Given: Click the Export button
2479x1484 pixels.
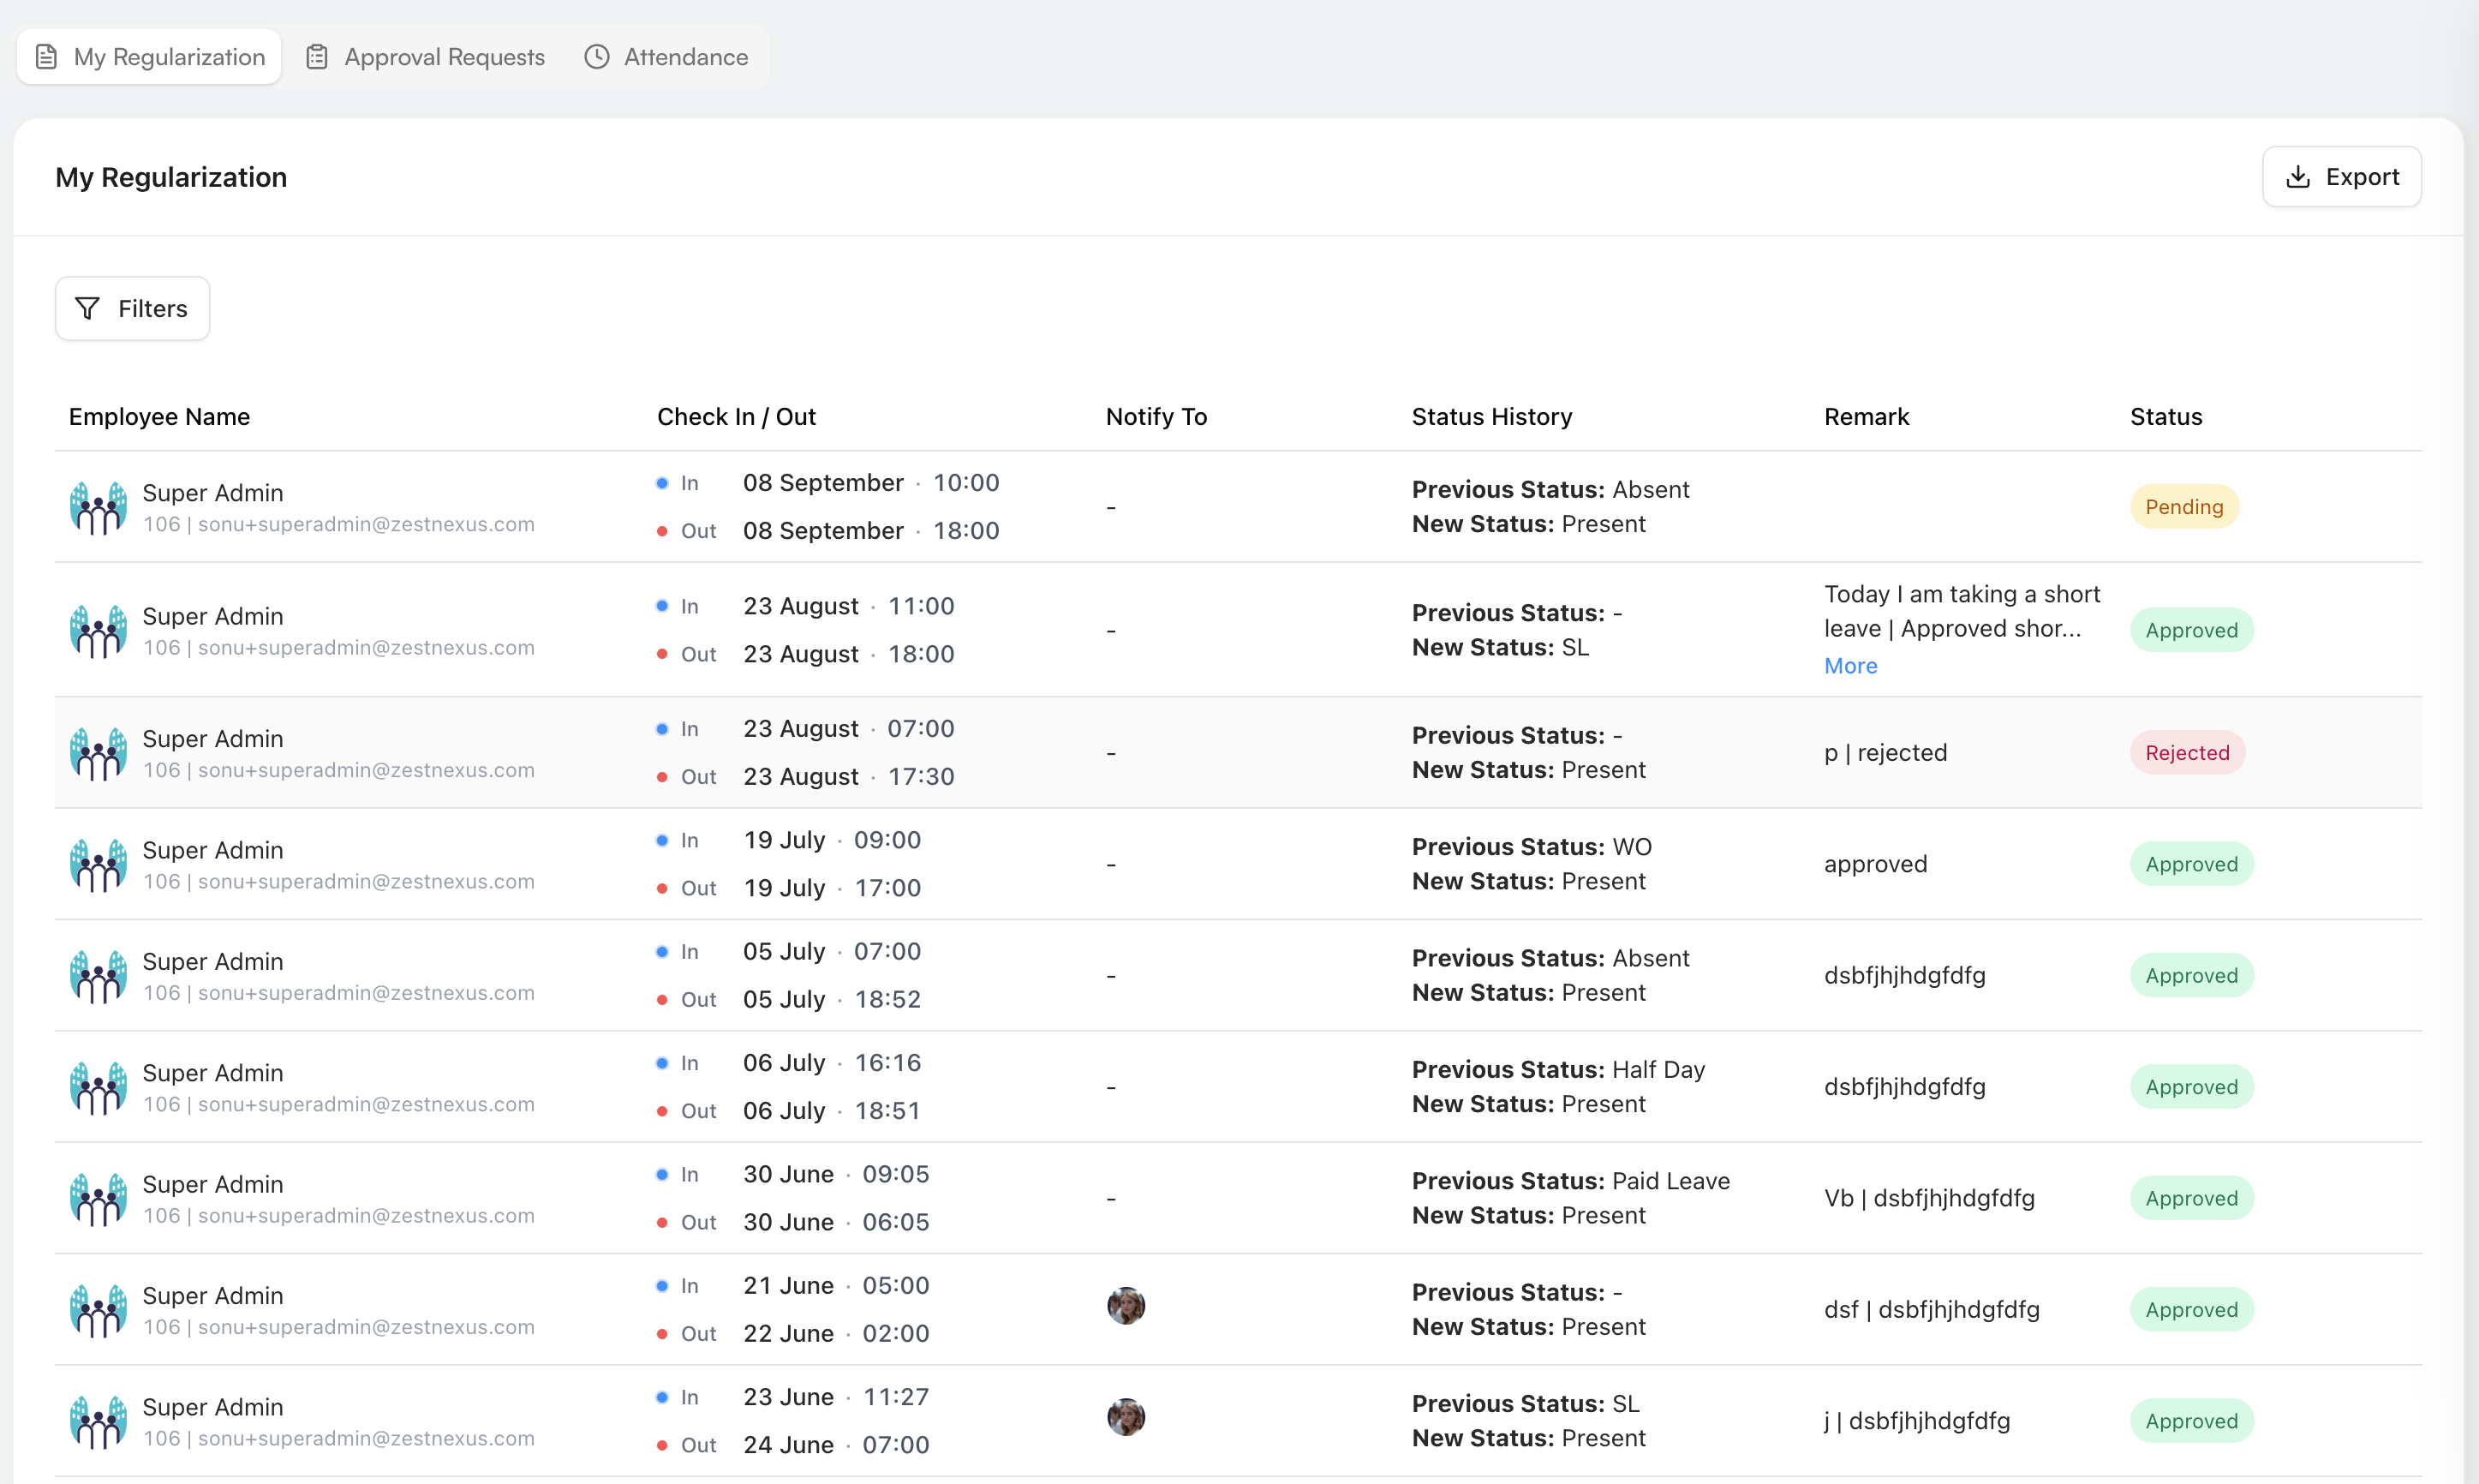Looking at the screenshot, I should click(x=2341, y=177).
